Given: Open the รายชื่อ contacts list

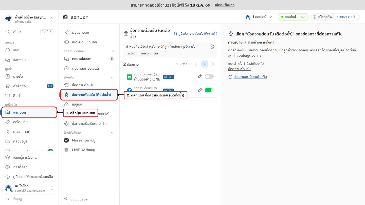Looking at the screenshot, I should (x=29, y=76).
